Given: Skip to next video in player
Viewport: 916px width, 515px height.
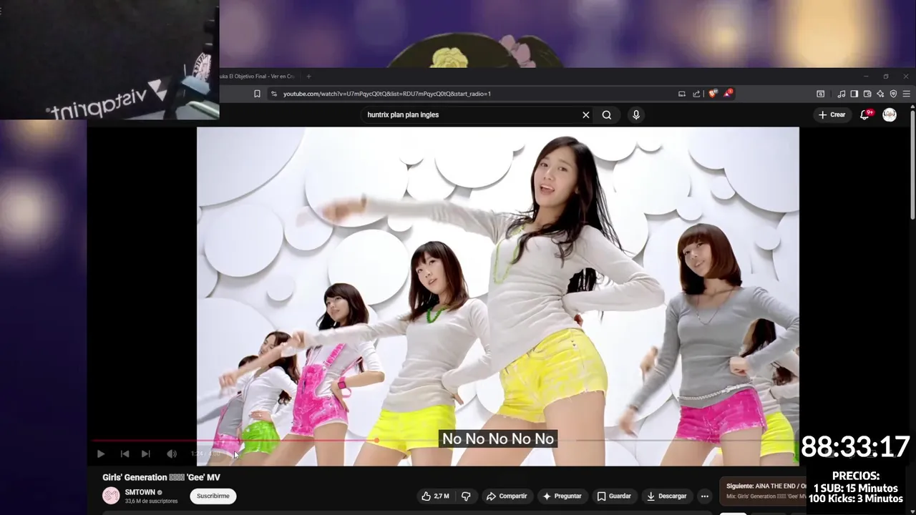Looking at the screenshot, I should point(146,453).
